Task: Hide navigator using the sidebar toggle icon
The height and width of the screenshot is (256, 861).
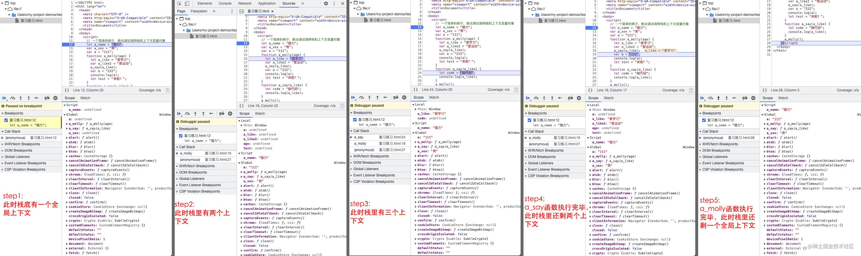Action: tap(242, 11)
